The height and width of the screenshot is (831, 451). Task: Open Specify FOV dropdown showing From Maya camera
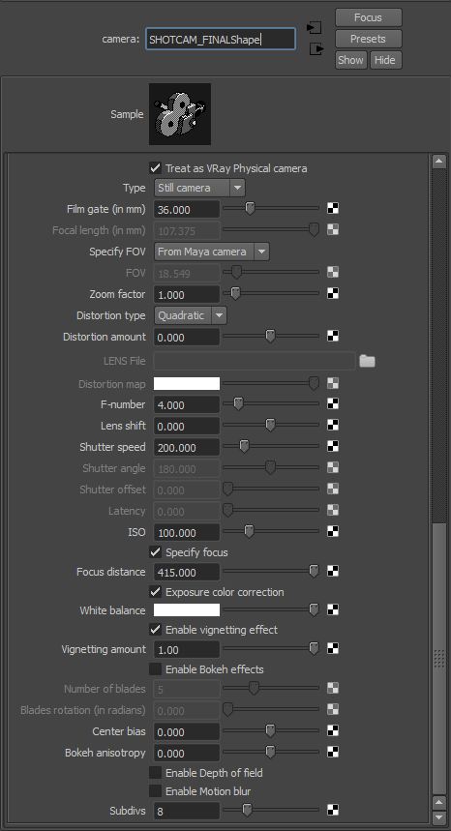point(212,252)
